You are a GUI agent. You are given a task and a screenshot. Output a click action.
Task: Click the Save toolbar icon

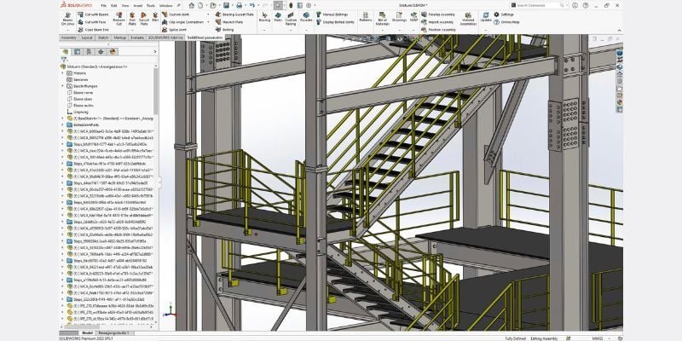(226, 5)
